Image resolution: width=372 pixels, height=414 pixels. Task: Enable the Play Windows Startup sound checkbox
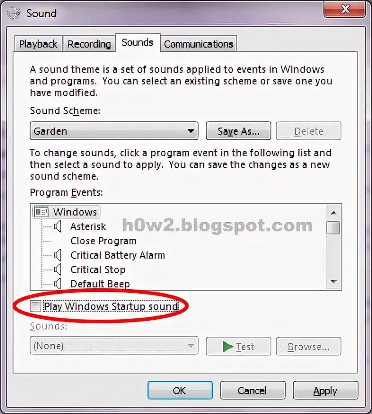click(x=35, y=306)
